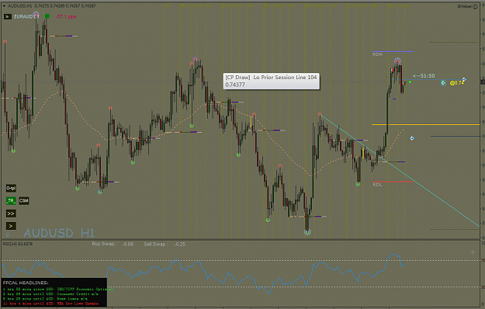
Task: Click the '>' button above AUDUSD H1 label
Action: click(x=11, y=226)
